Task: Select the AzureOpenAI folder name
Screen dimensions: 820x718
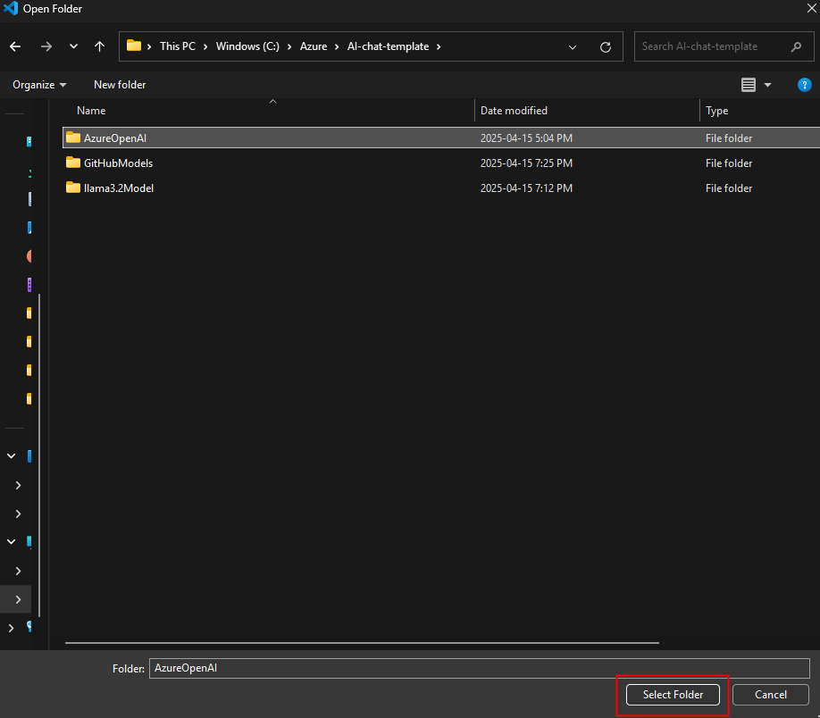Action: tap(115, 138)
